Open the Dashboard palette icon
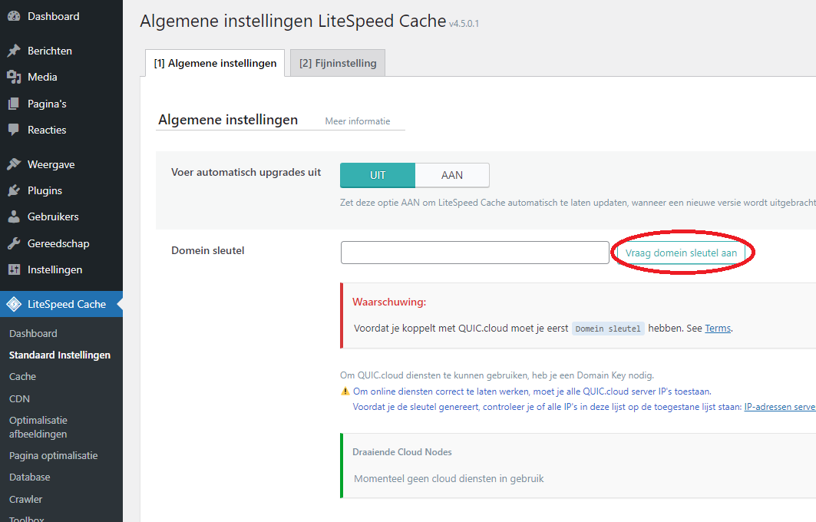 pyautogui.click(x=14, y=16)
